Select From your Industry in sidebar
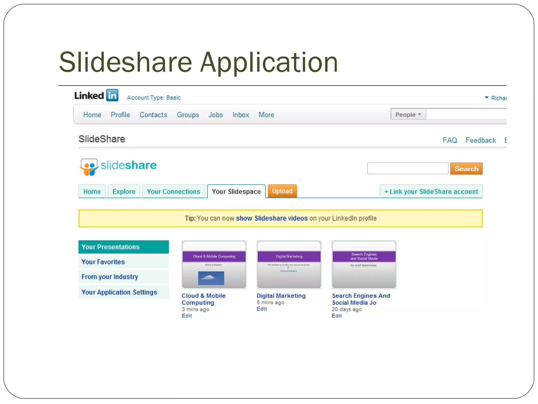The width and height of the screenshot is (538, 404). coord(124,277)
